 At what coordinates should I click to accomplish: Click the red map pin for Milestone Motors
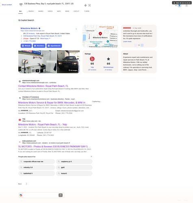[100, 34]
